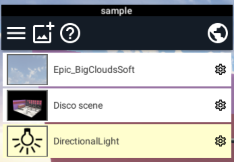Open the hamburger menu
Image resolution: width=234 pixels, height=162 pixels.
click(16, 33)
